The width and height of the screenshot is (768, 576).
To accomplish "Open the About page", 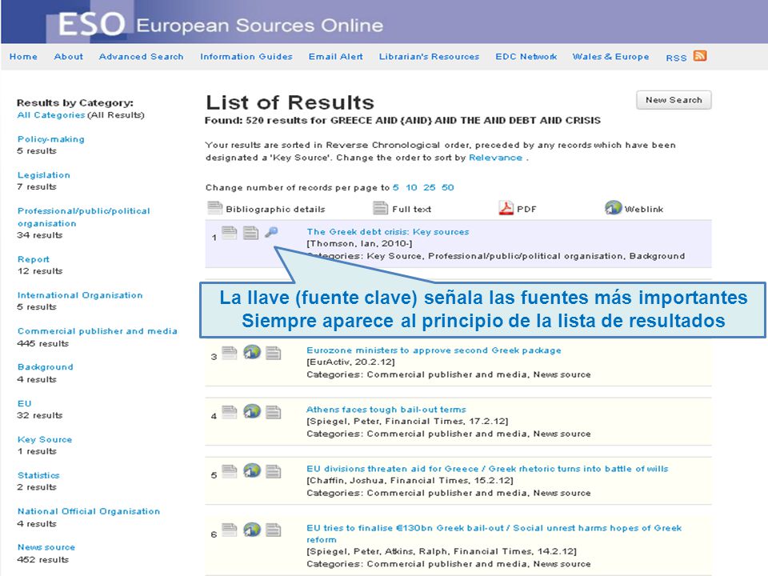I will 69,57.
